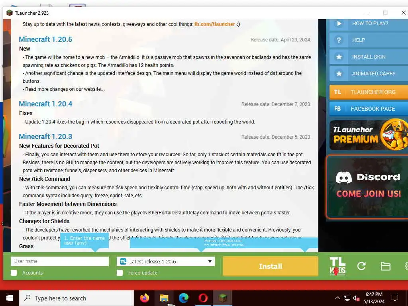
Task: Open the notification center icon
Action: 395,298
